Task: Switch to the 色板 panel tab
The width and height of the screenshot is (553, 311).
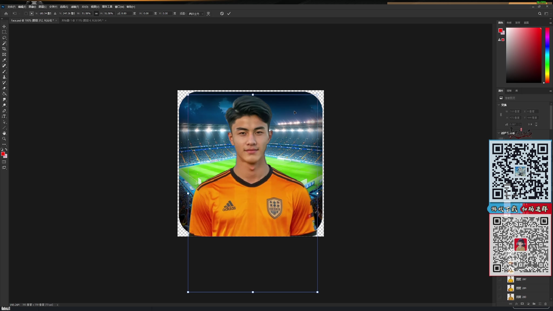Action: point(509,23)
